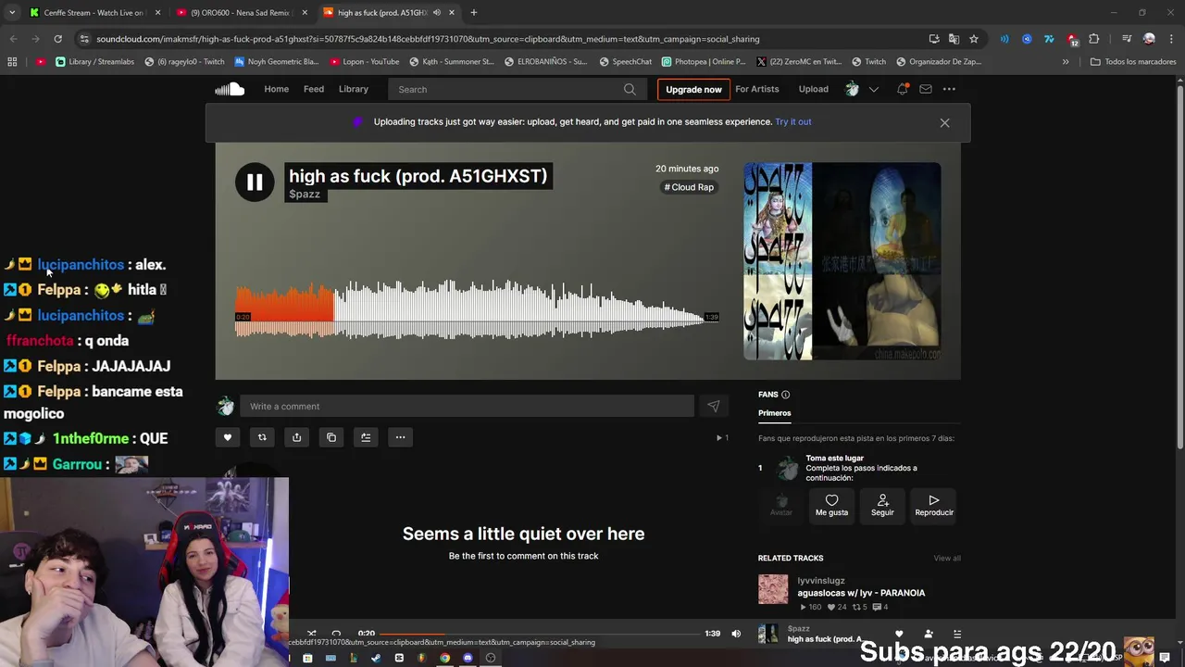This screenshot has height=667, width=1185.
Task: Open the Todos los marcadores folder
Action: (1133, 62)
